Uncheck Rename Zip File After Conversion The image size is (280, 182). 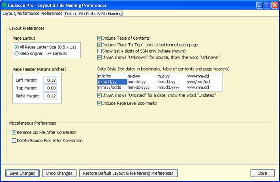(x=14, y=132)
